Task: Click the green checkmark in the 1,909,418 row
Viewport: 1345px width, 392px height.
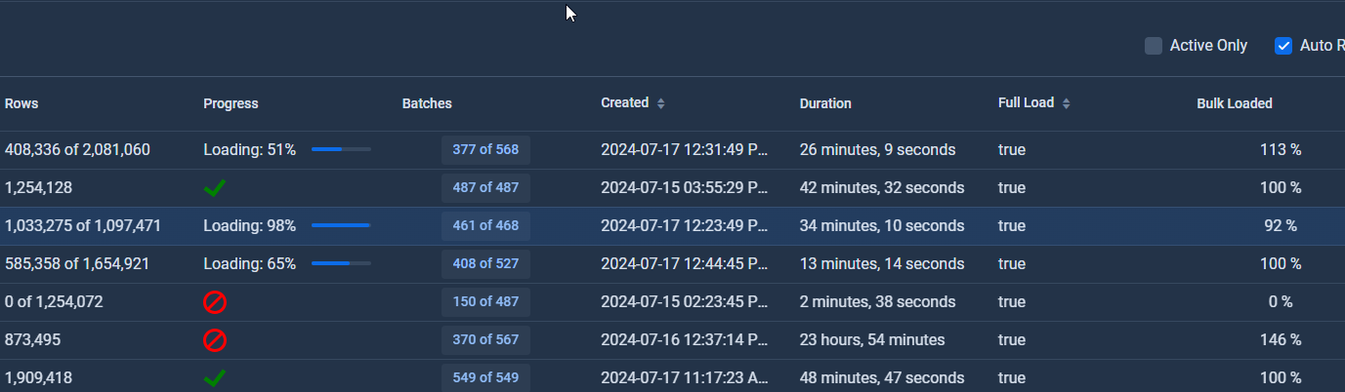Action: [x=215, y=378]
